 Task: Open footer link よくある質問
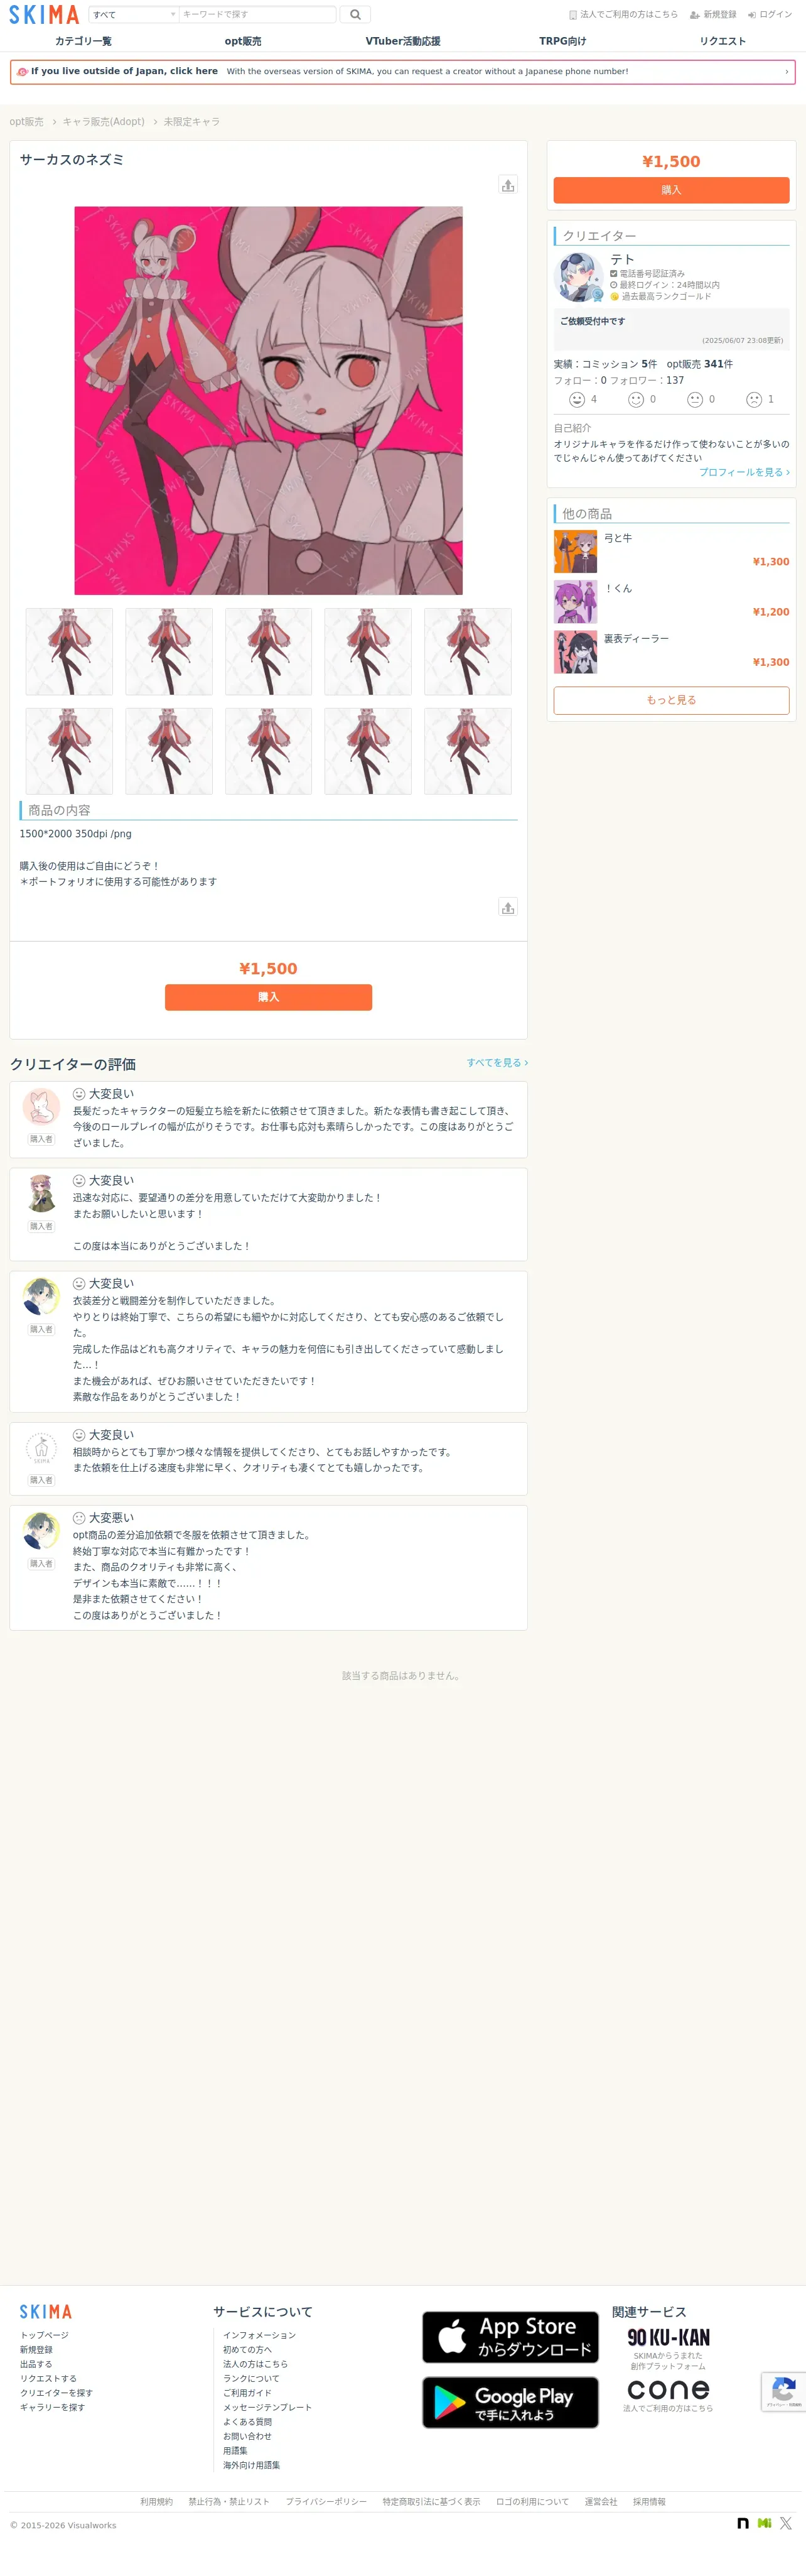[248, 2422]
